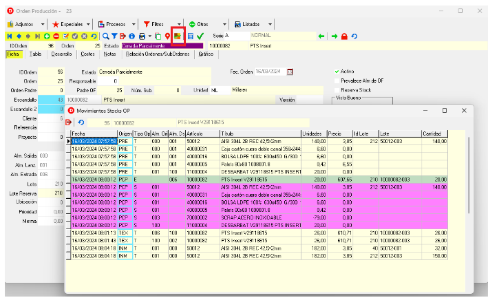
Task: Open the Especiales dropdown menu
Action: 72,23
